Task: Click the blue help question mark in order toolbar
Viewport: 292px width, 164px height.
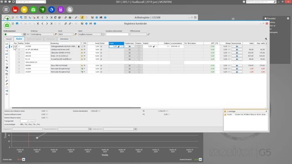Action: click(95, 24)
